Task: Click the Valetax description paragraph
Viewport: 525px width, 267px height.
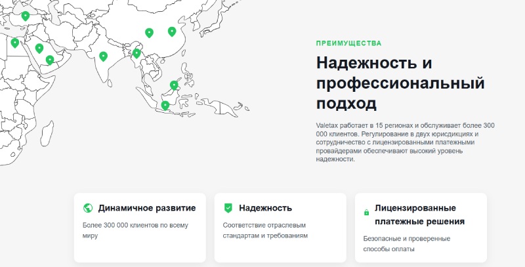Action: [406, 142]
